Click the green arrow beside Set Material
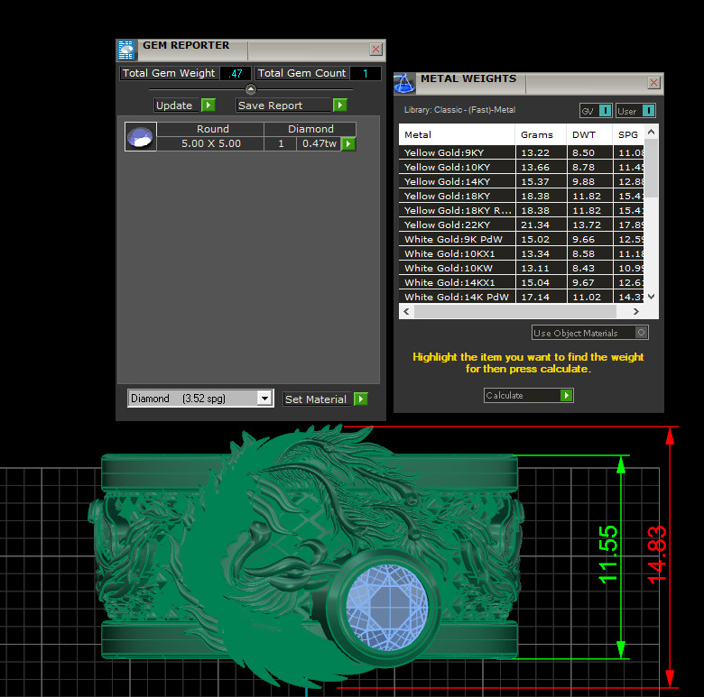 point(360,399)
